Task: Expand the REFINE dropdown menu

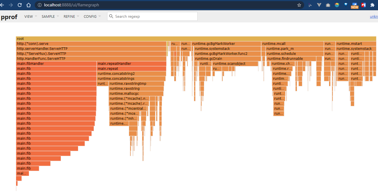Action: tap(71, 16)
